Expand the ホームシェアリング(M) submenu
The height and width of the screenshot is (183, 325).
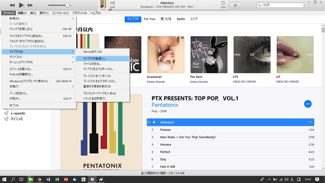39,62
